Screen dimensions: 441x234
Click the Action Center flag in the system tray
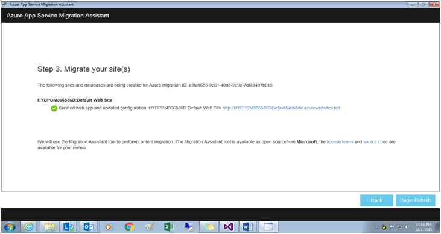[392, 227]
